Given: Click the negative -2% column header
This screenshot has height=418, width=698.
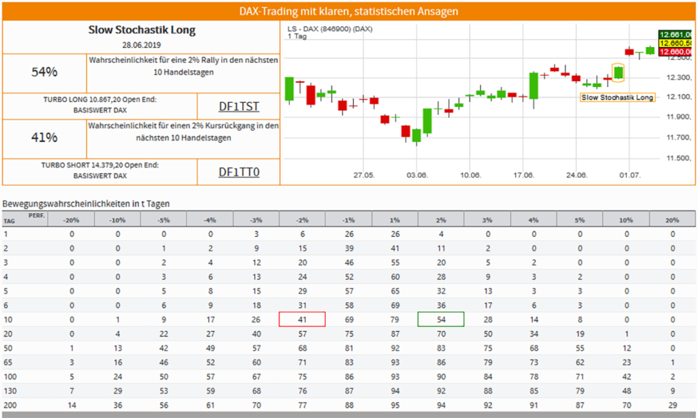Looking at the screenshot, I should pyautogui.click(x=303, y=220).
